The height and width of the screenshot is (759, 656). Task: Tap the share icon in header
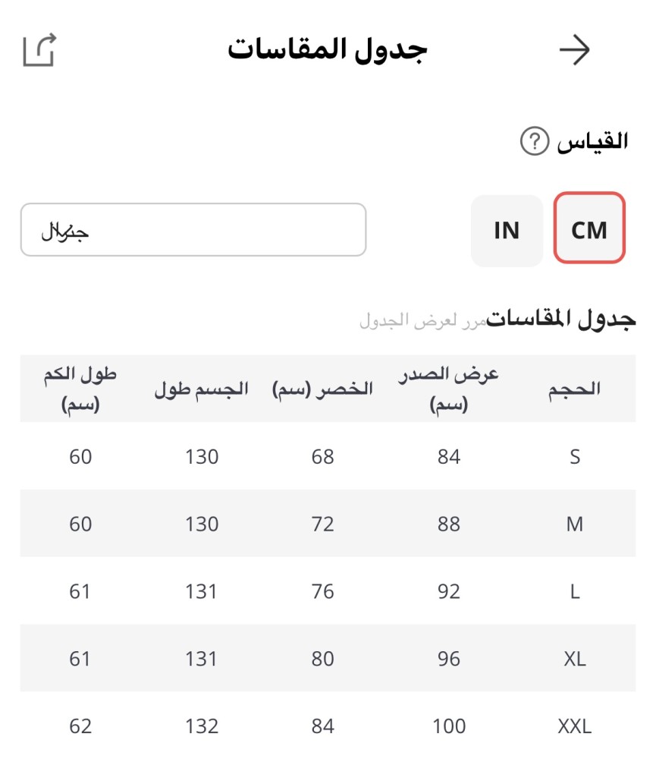tap(39, 50)
